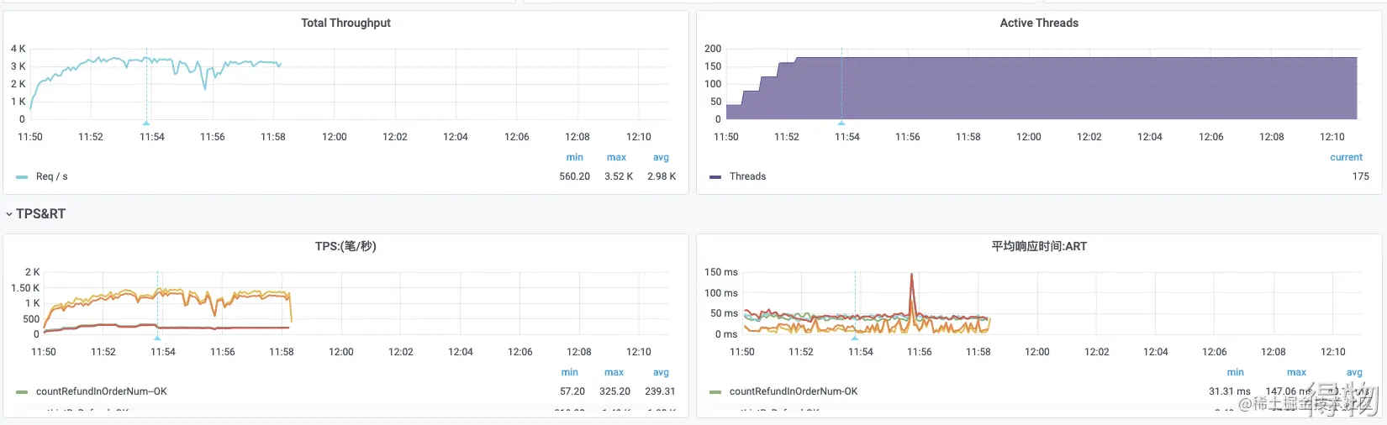The height and width of the screenshot is (425, 1387).
Task: Click the 325.20 max value in TPS legend
Action: [x=615, y=391]
